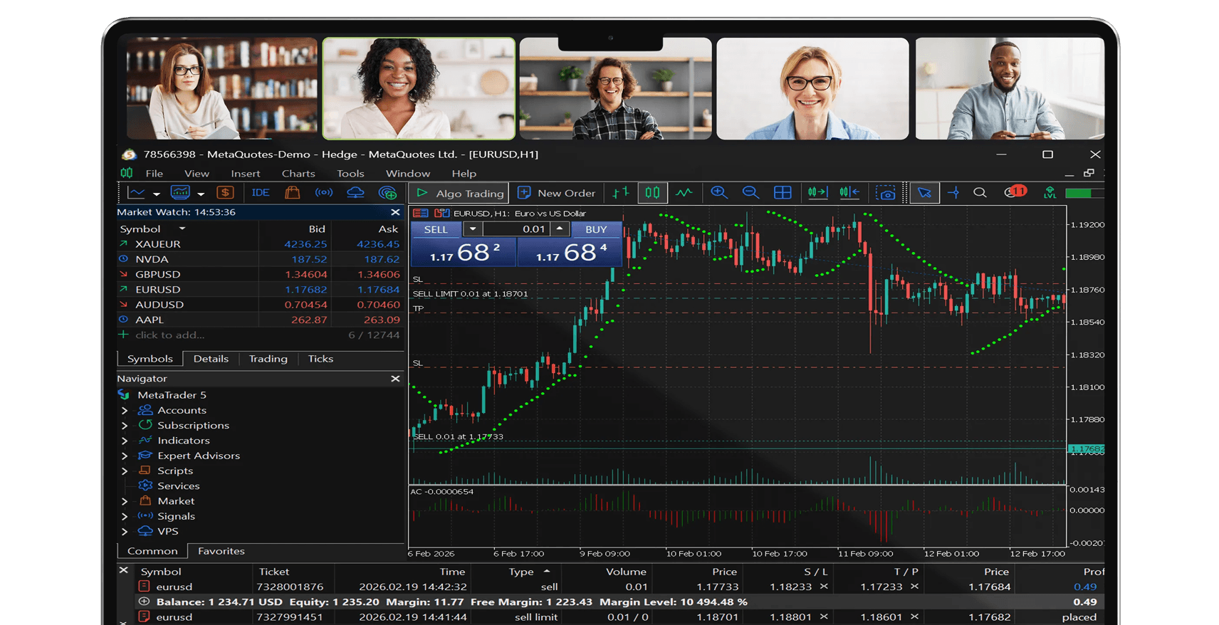The height and width of the screenshot is (625, 1219).
Task: Close the Market Watch panel
Action: tap(395, 212)
